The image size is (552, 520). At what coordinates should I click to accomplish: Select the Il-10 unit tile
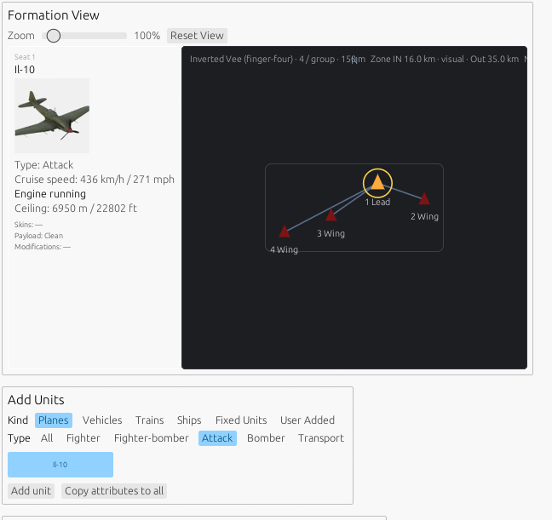coord(60,465)
